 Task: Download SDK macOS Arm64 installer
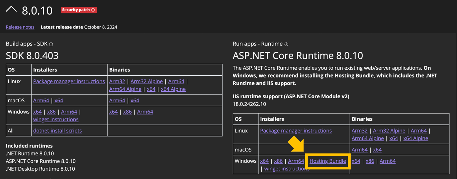[41, 100]
